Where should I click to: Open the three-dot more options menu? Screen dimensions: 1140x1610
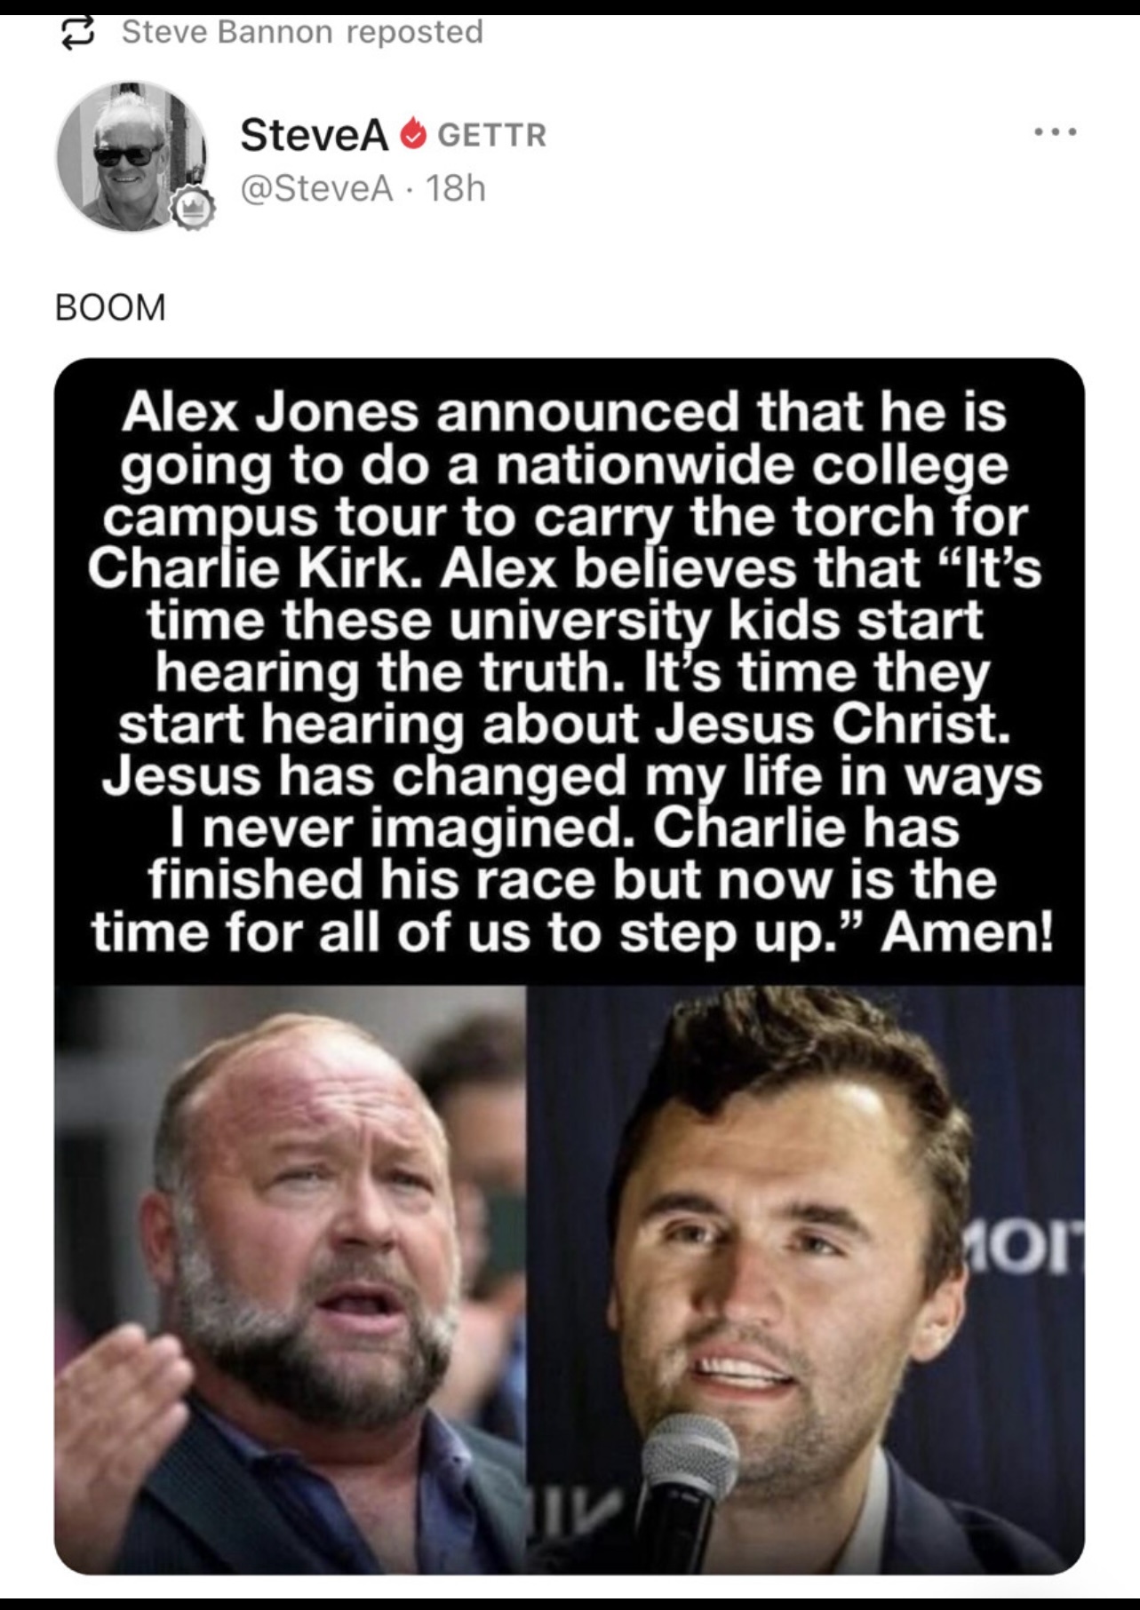tap(1056, 132)
